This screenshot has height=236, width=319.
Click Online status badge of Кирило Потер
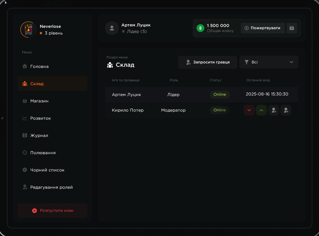[x=220, y=110]
